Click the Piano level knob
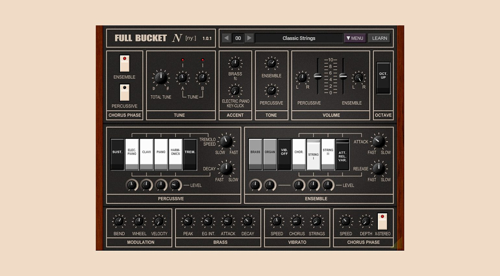Viewport: 500px width, 276px height. (161, 185)
